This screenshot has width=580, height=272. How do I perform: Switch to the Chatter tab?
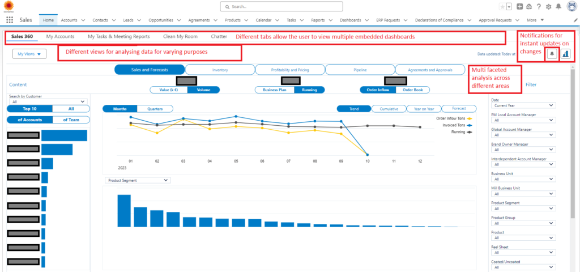(x=219, y=37)
